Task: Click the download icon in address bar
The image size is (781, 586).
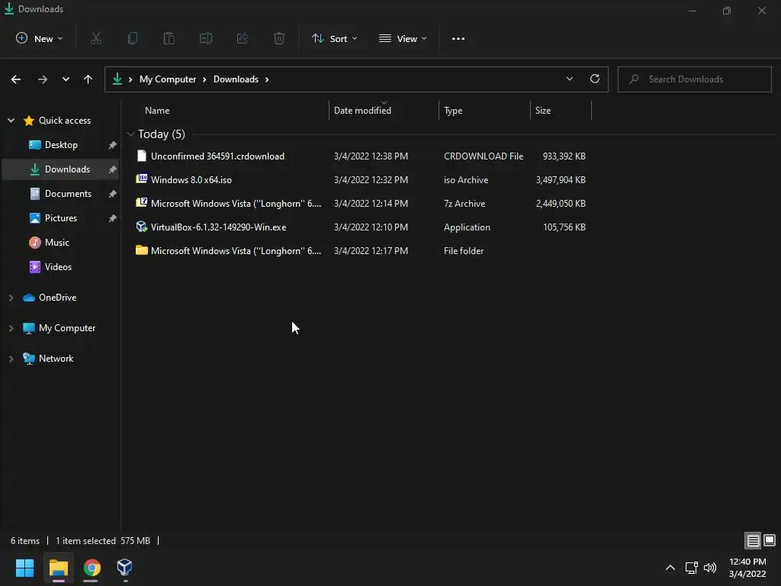Action: [x=117, y=79]
